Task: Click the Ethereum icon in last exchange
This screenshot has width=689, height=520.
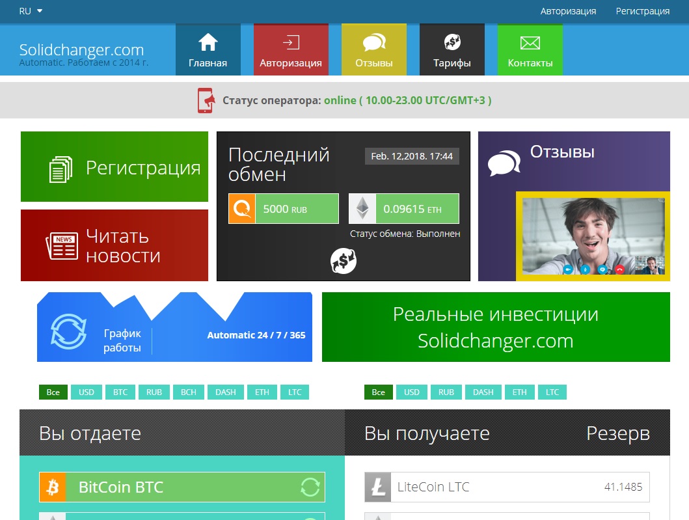Action: click(362, 208)
